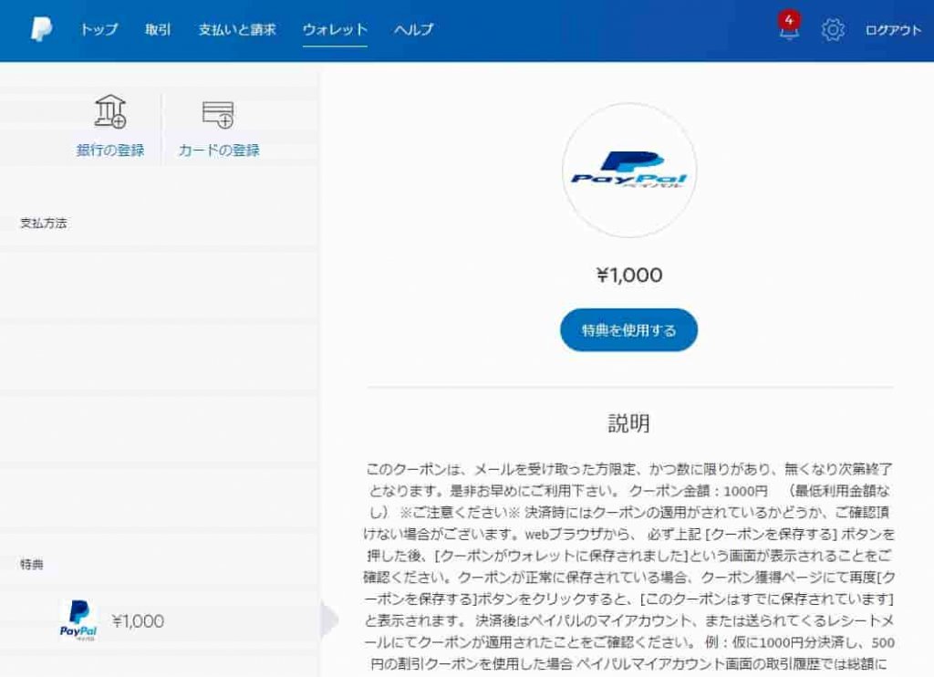Click the card registration icon
The image size is (934, 677).
[218, 114]
